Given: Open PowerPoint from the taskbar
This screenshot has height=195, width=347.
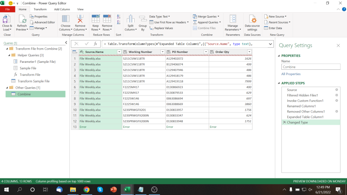Looking at the screenshot, I should pos(113,190).
